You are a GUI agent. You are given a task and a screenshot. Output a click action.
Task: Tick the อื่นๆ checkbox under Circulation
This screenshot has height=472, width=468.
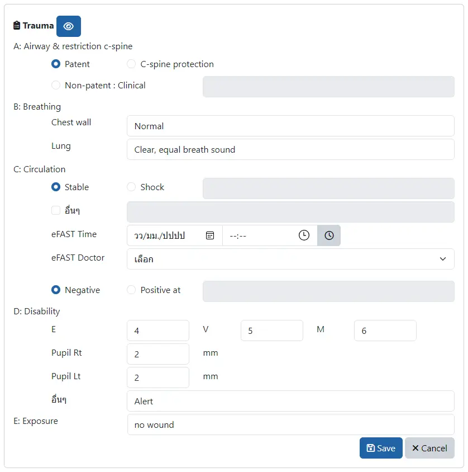[x=56, y=211]
